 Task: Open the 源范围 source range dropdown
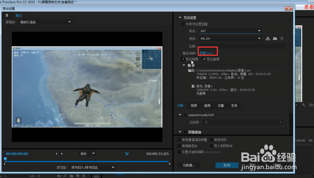pos(92,167)
